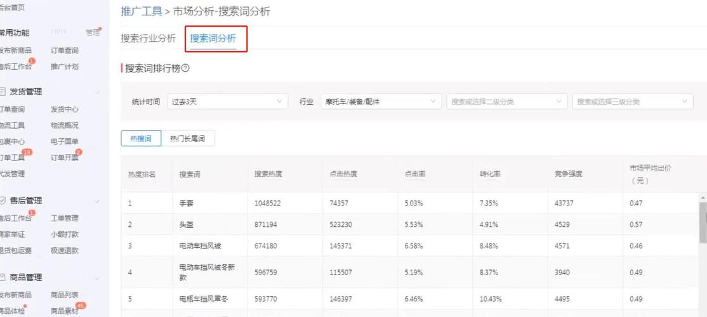
Task: Open 发货中心 in the sidebar
Action: coord(65,110)
